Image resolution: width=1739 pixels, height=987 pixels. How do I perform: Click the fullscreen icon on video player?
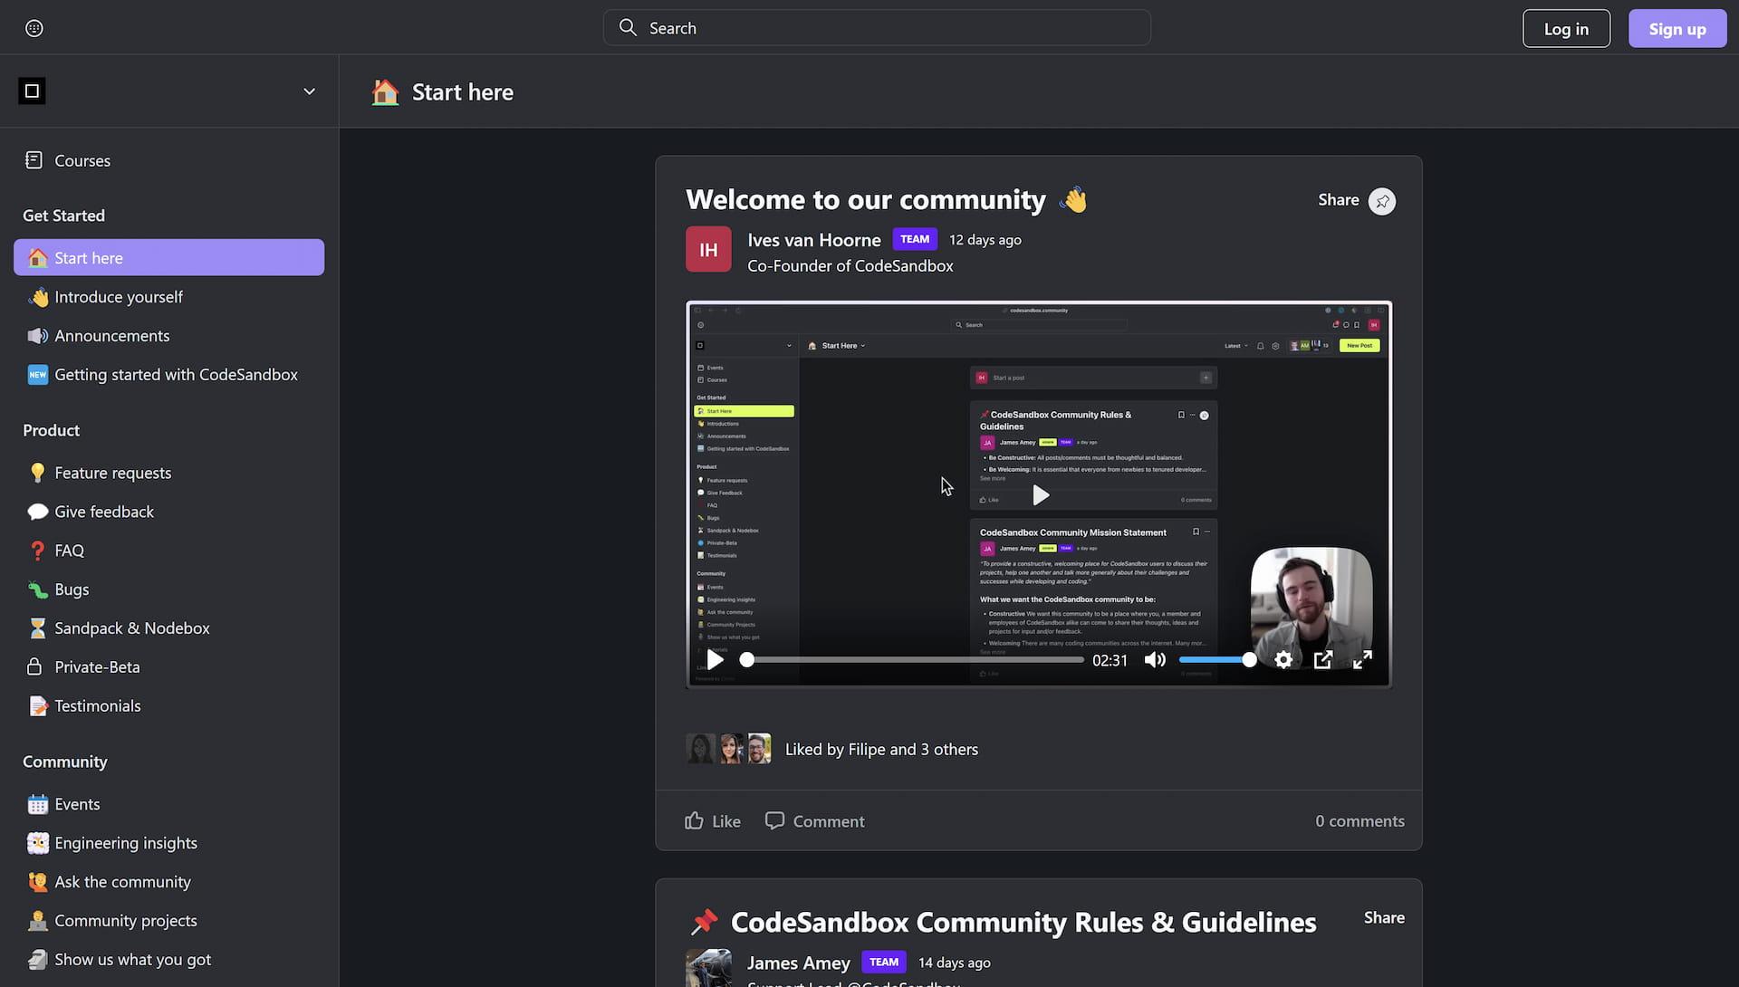tap(1361, 657)
